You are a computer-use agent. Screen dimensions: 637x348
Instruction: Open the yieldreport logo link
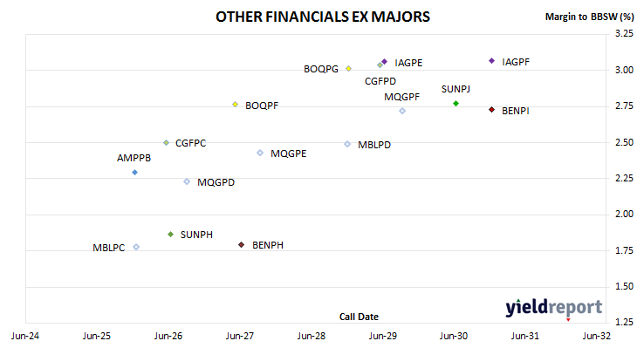click(x=554, y=307)
